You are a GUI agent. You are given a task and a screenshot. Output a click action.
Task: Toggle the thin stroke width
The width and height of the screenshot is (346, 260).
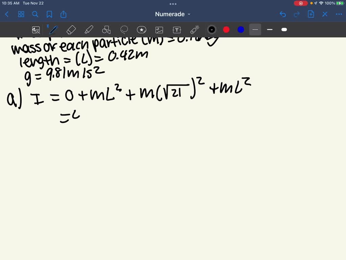(269, 29)
